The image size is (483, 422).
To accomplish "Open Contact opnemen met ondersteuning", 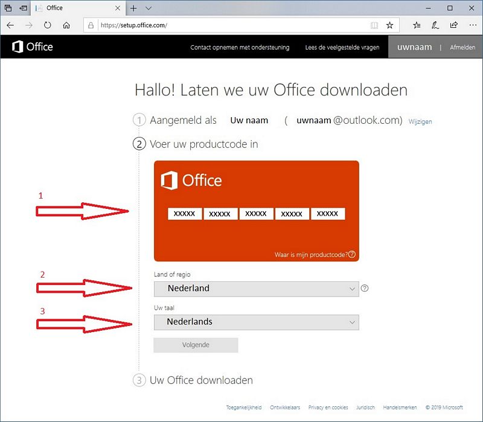I will click(x=240, y=48).
